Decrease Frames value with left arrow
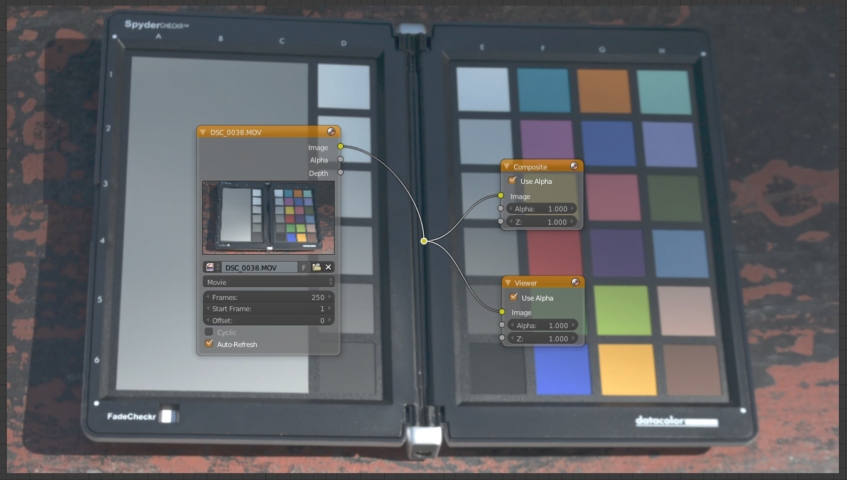 [x=208, y=297]
